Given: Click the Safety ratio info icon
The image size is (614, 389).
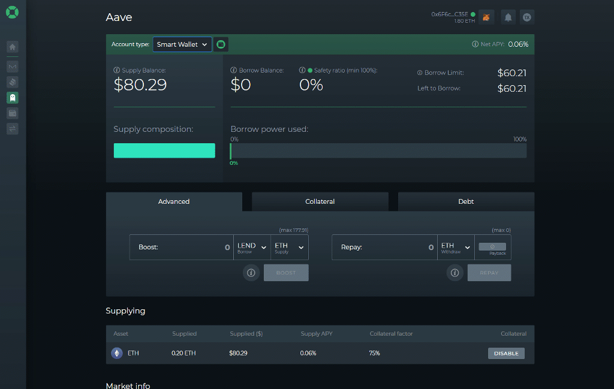Looking at the screenshot, I should coord(302,71).
